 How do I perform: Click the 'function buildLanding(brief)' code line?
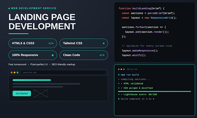point(142,8)
